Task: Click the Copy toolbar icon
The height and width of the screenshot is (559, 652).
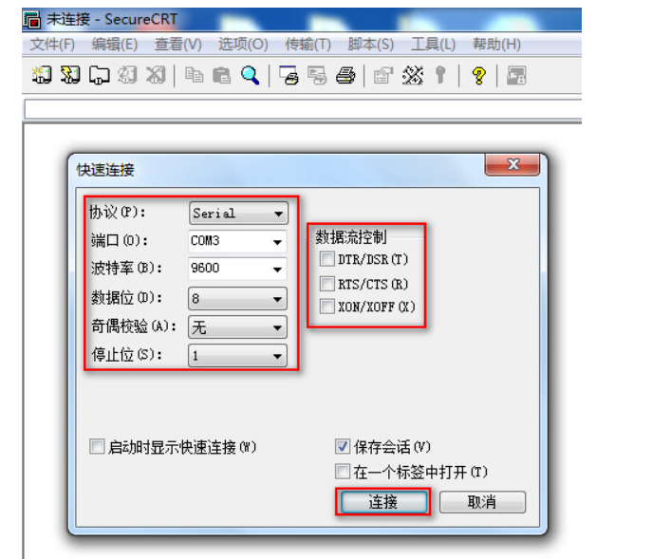Action: click(194, 75)
